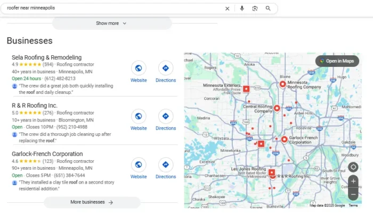
Task: Get directions to R & R Roofing Inc.
Action: 166,117
